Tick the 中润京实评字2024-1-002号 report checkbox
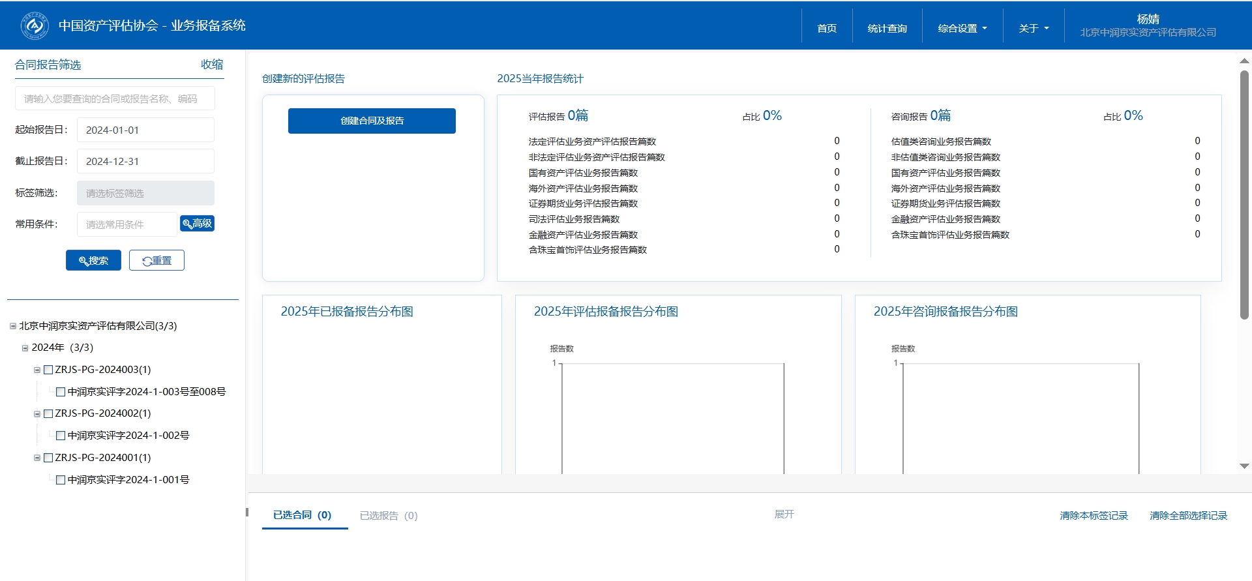The height and width of the screenshot is (581, 1252). click(61, 436)
